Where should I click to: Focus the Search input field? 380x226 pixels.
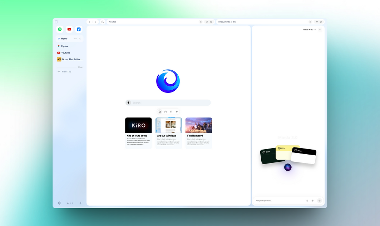click(x=168, y=102)
